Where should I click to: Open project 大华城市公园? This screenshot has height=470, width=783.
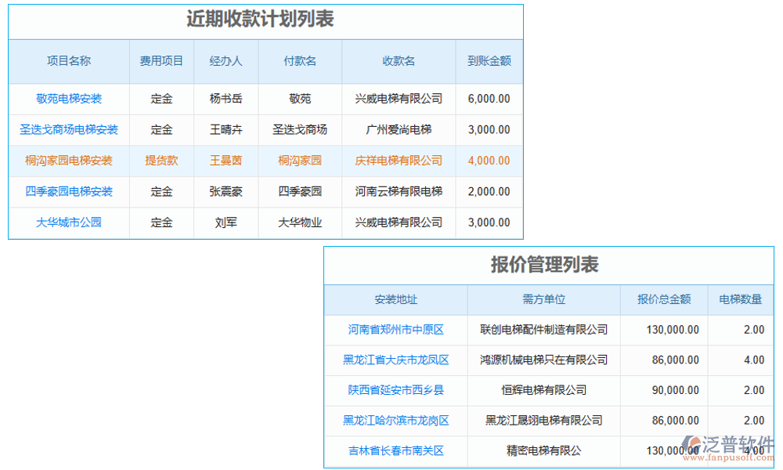click(68, 222)
